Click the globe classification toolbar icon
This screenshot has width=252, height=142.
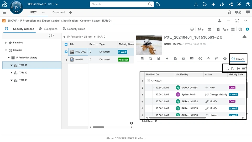pos(240,29)
